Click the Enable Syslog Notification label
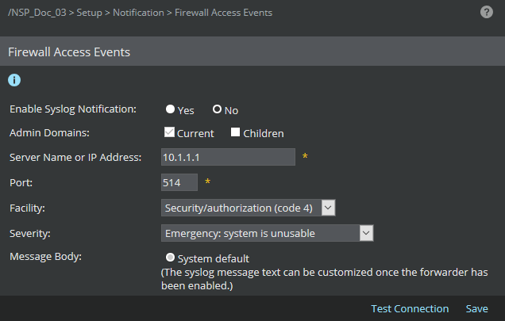Image resolution: width=505 pixels, height=321 pixels. pyautogui.click(x=73, y=109)
